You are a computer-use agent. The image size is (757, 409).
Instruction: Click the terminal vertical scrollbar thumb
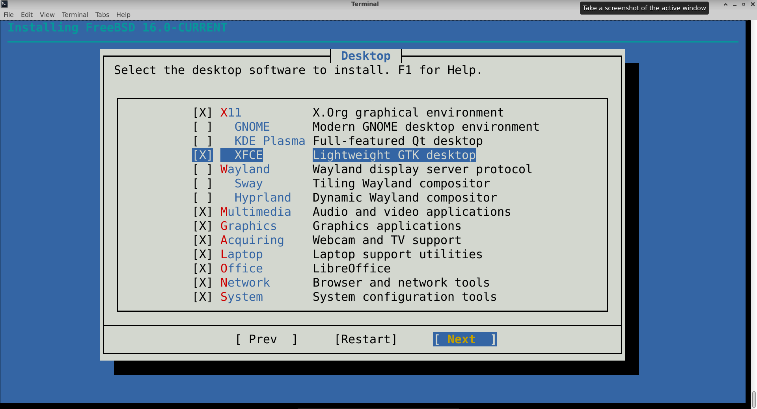click(754, 400)
